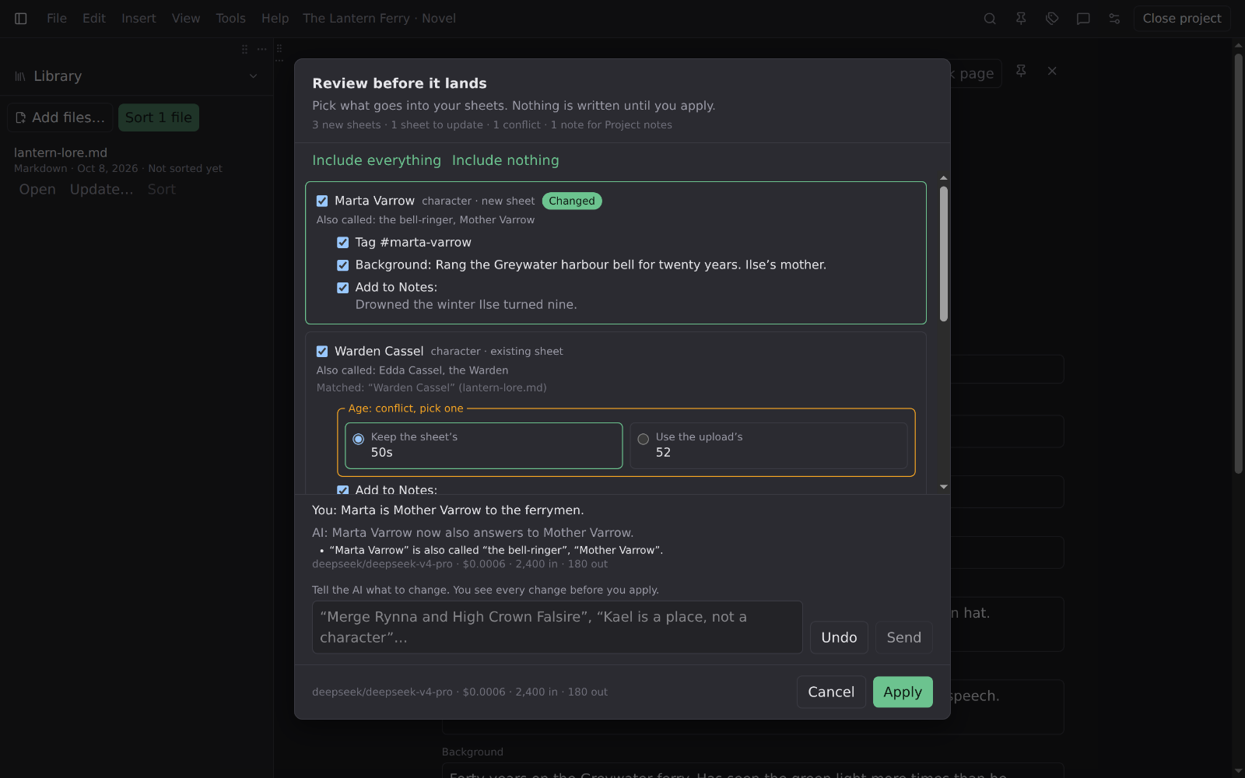Open the comments chat icon
The width and height of the screenshot is (1245, 778).
(x=1083, y=19)
